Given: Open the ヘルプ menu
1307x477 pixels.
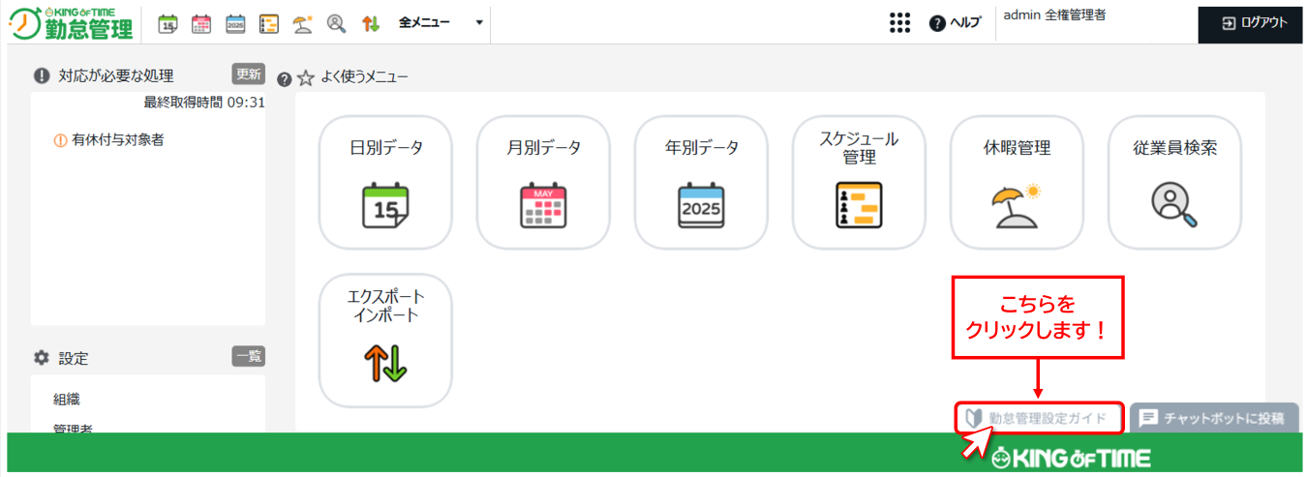Looking at the screenshot, I should (x=956, y=23).
